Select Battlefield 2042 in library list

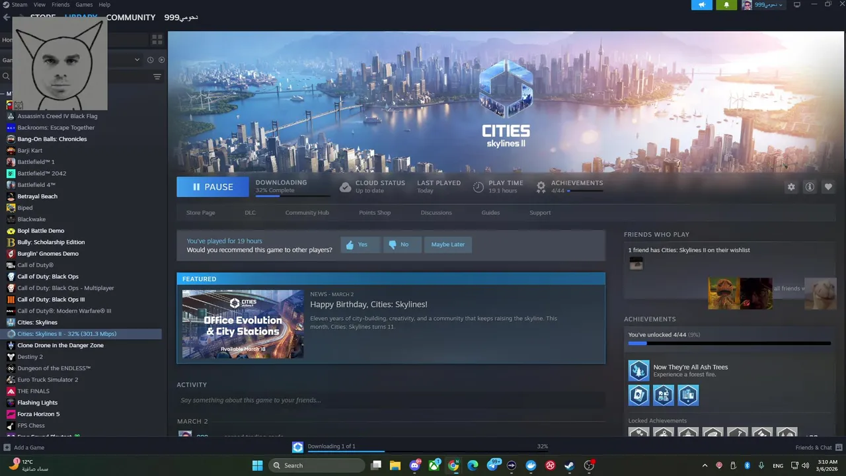42,173
